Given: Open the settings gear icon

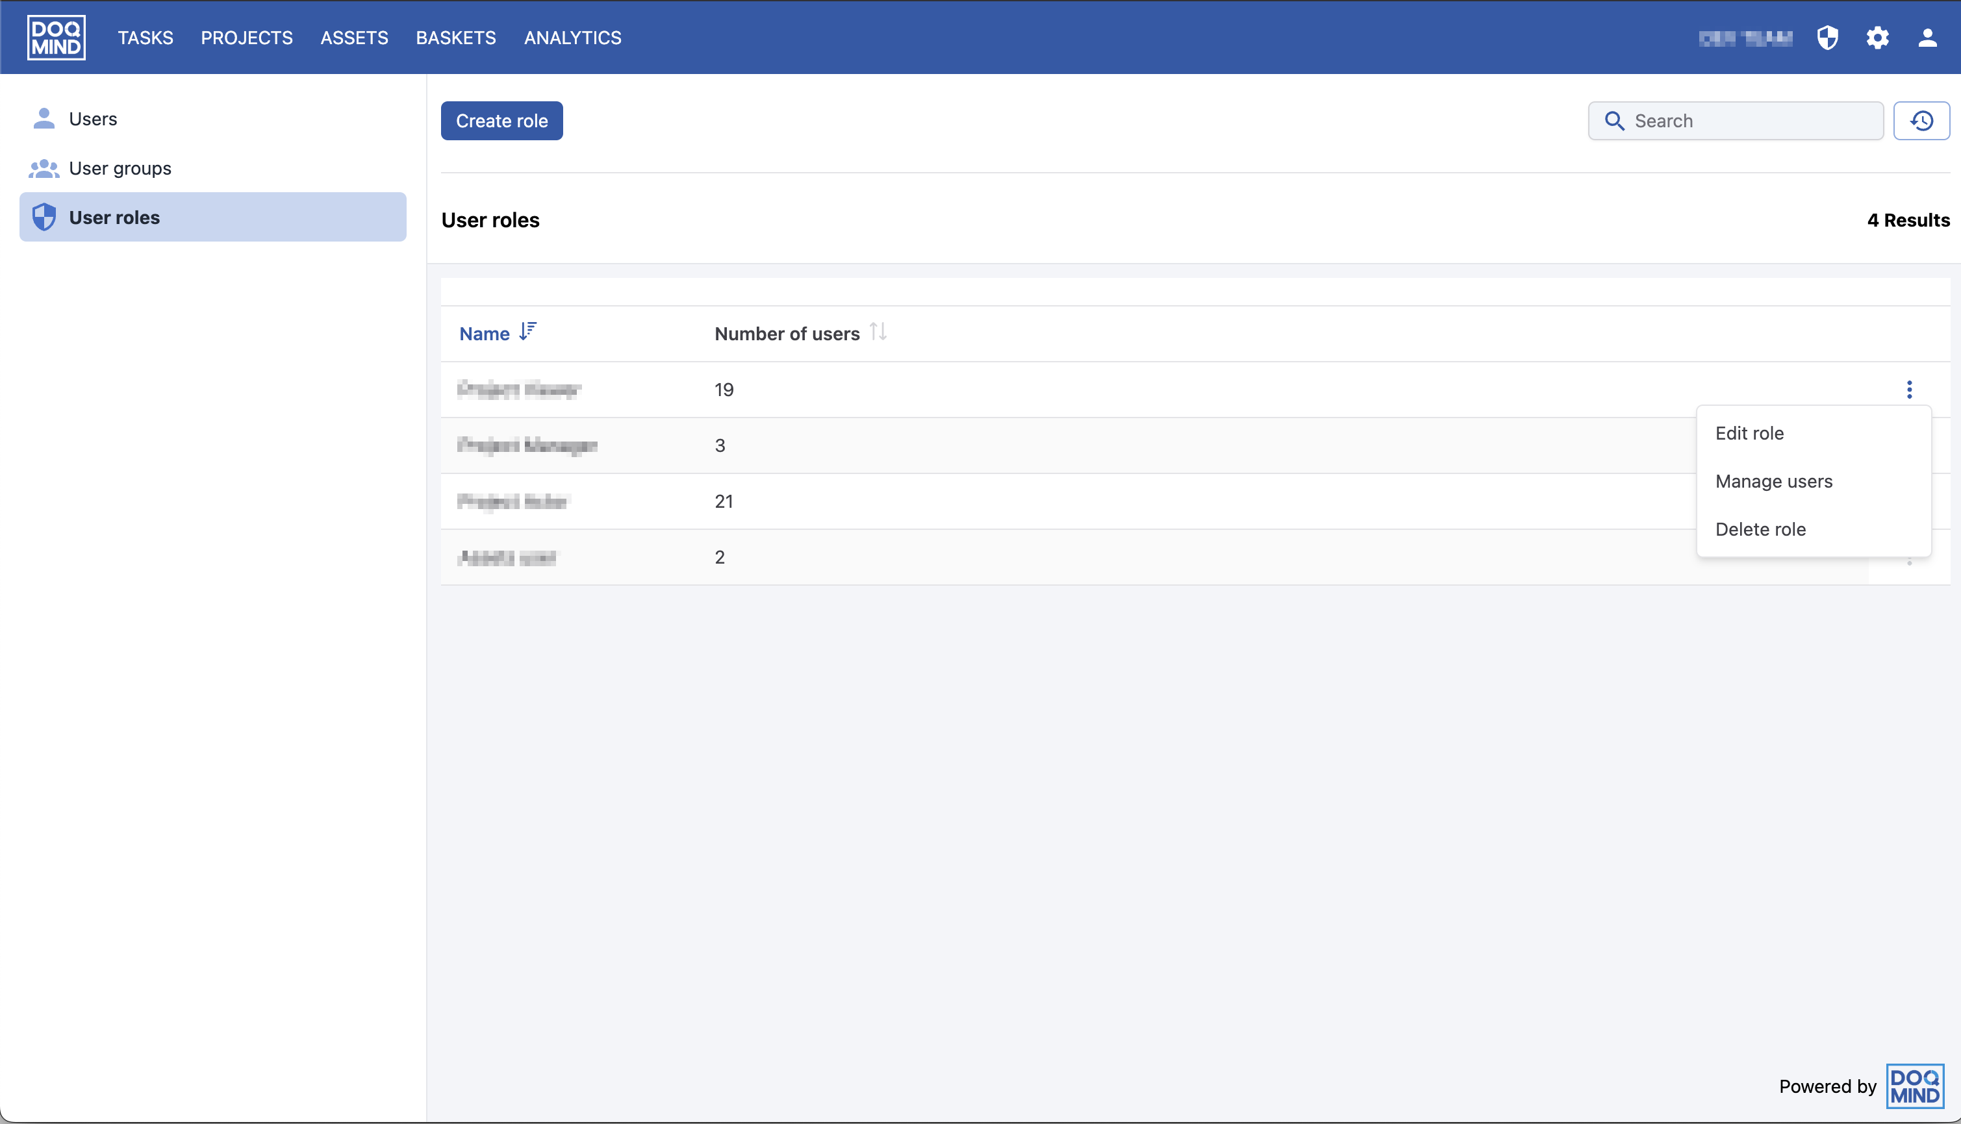Looking at the screenshot, I should [x=1878, y=37].
